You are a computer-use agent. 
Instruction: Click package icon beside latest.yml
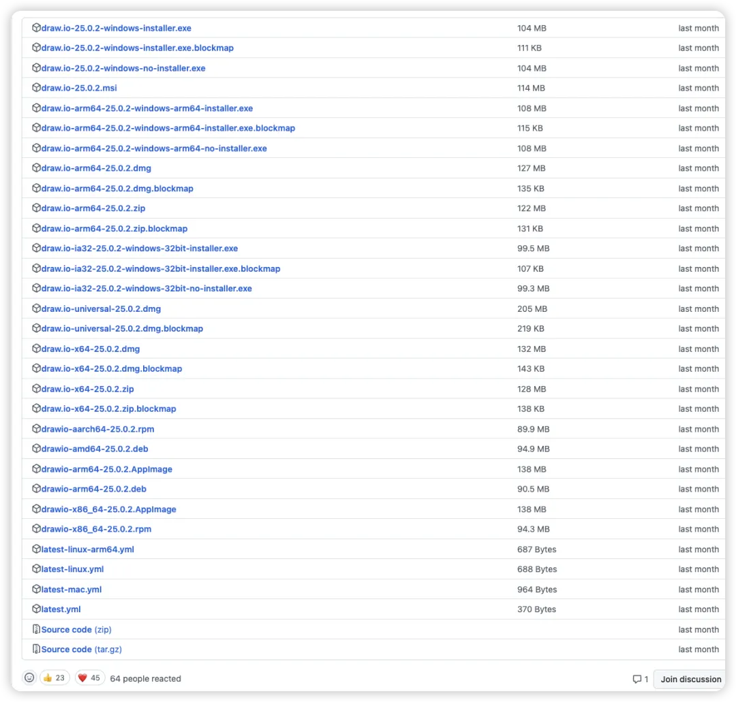tap(36, 609)
